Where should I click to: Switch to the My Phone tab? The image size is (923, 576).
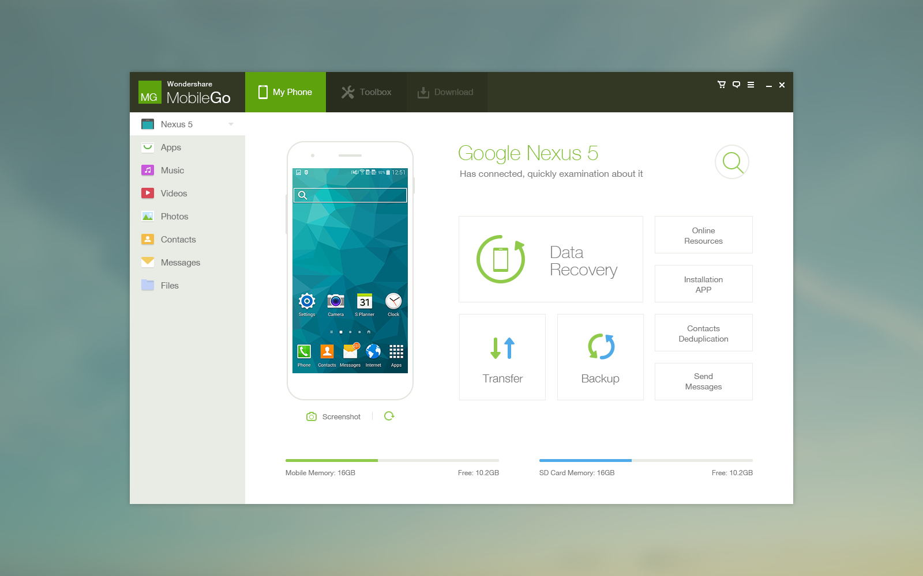(x=286, y=92)
